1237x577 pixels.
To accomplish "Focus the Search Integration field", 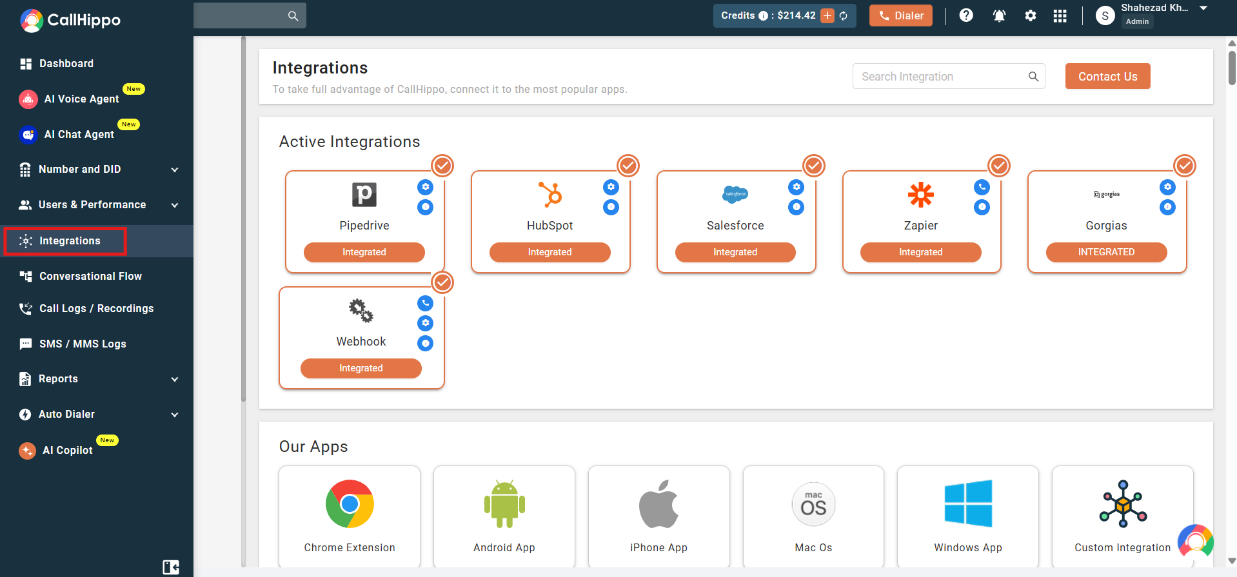I will pos(949,76).
